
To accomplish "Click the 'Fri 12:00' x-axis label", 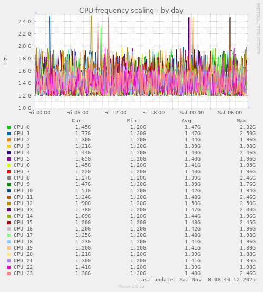I will [x=115, y=113].
